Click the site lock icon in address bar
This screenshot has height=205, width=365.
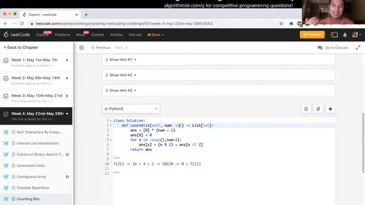(32, 23)
